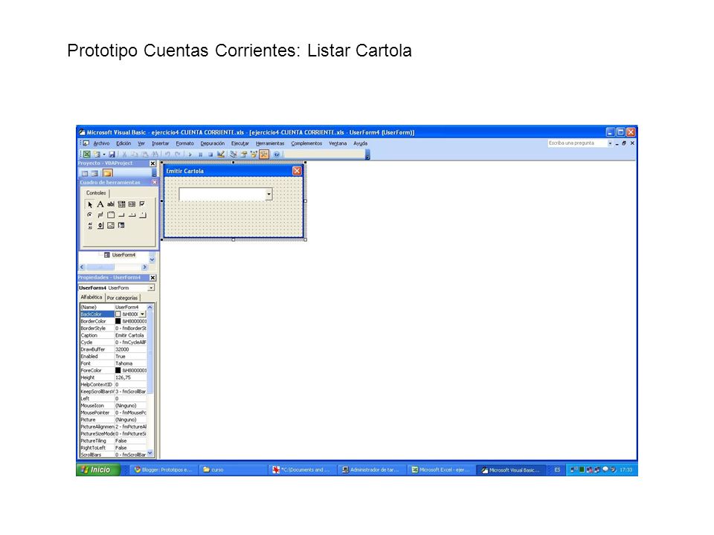
Task: Select the ToggleButton control tool
Action: 100,215
